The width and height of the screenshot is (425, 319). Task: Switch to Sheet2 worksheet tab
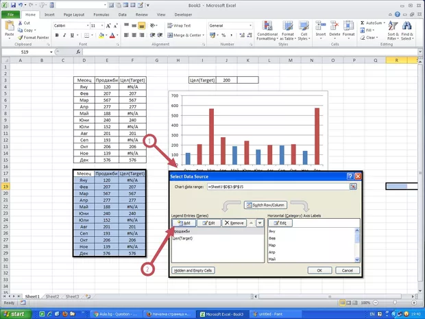[52, 296]
